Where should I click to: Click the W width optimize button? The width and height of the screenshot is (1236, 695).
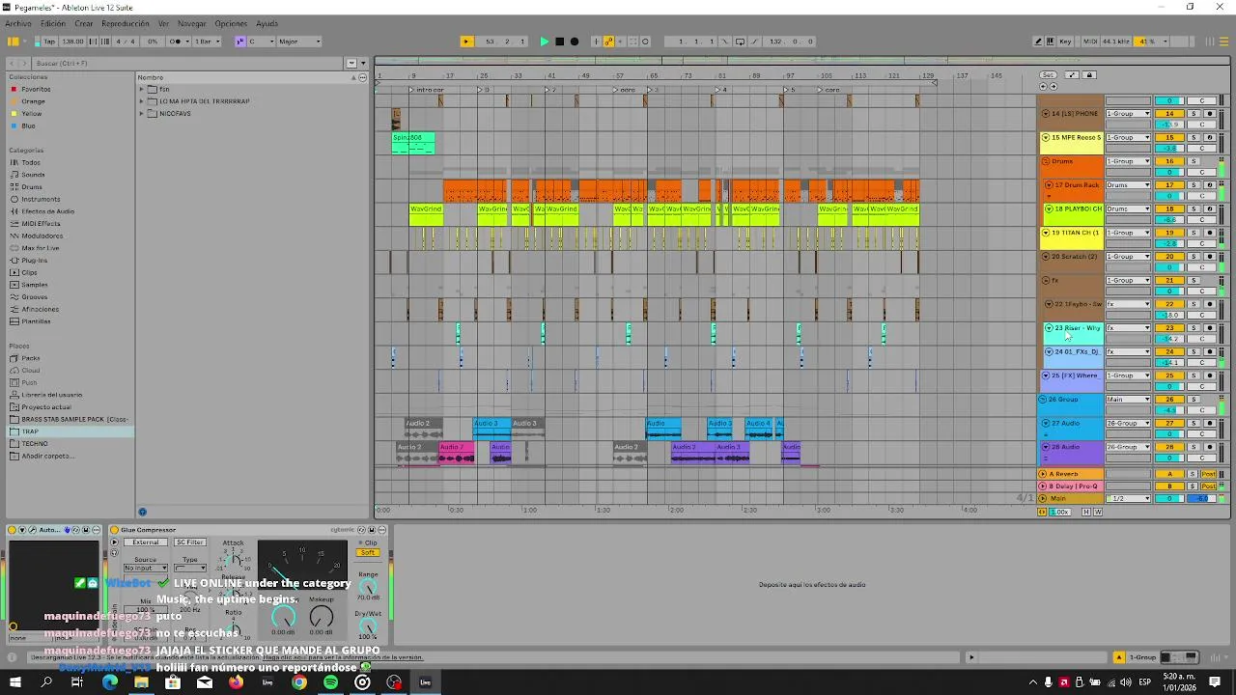click(1098, 512)
